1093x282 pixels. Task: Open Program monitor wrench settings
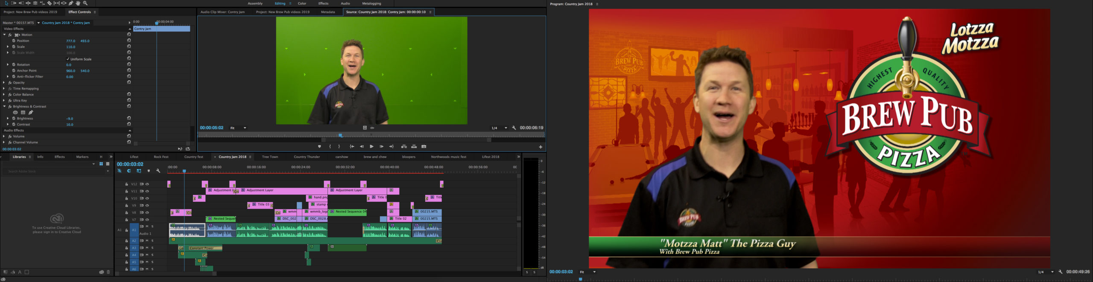1060,272
